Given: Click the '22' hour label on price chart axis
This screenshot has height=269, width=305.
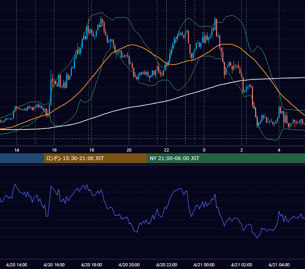Looking at the screenshot, I should [166, 150].
